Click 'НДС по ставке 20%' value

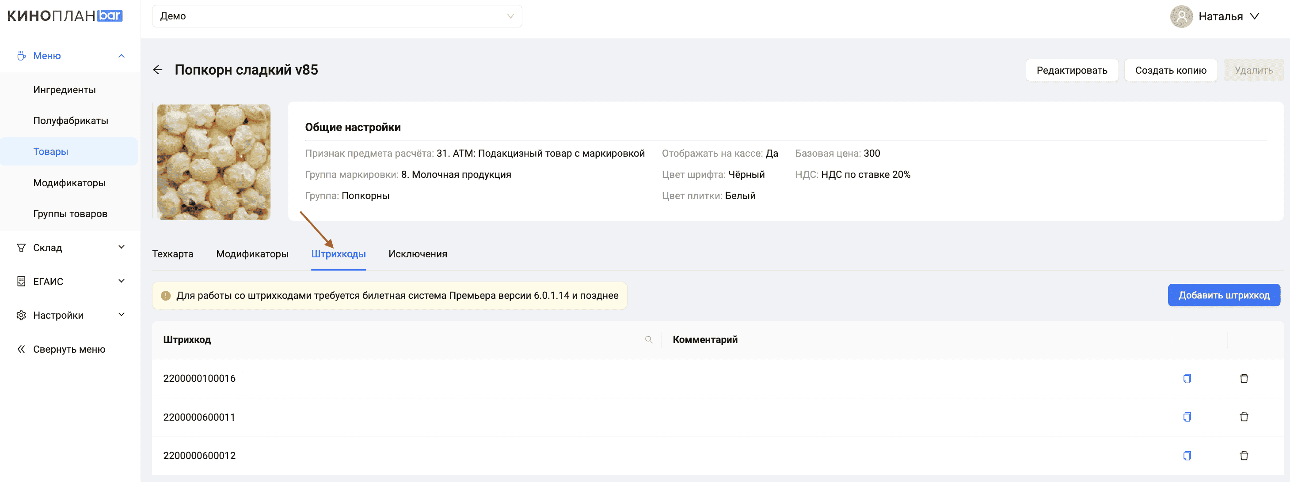865,174
